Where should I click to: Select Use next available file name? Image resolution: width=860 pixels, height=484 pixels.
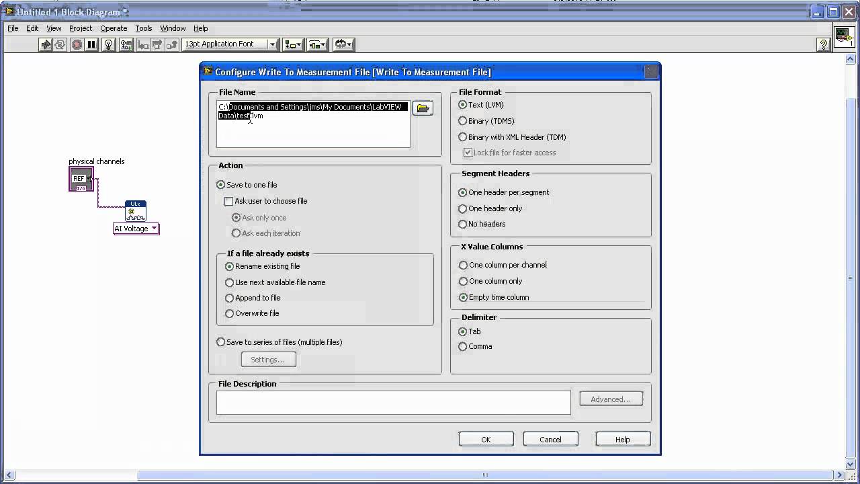[x=275, y=282]
